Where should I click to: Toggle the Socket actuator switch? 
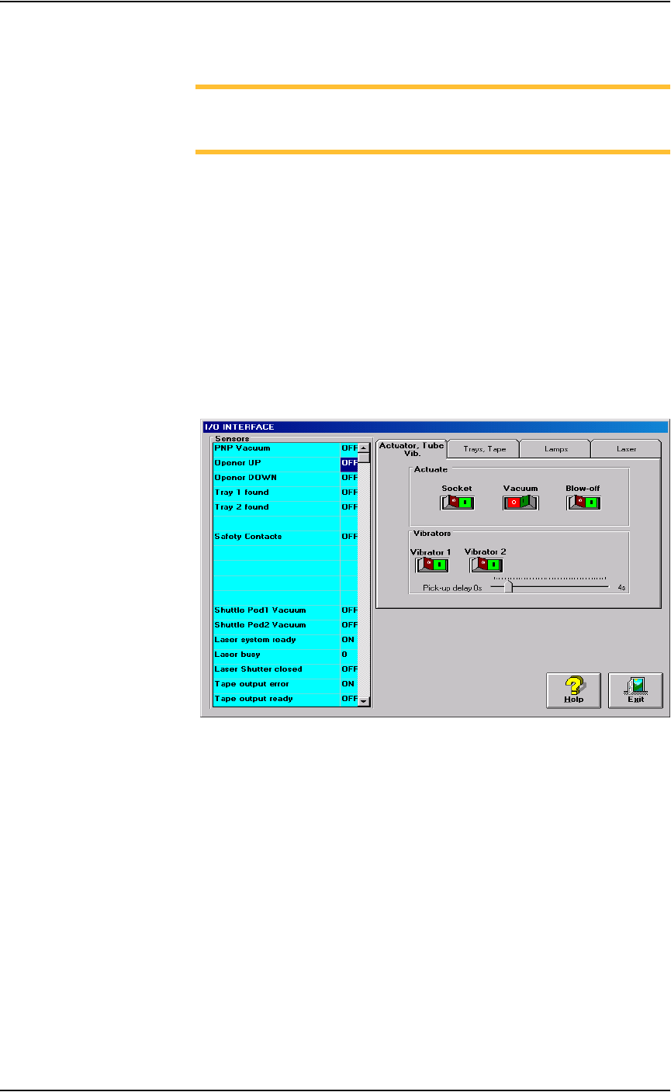457,502
